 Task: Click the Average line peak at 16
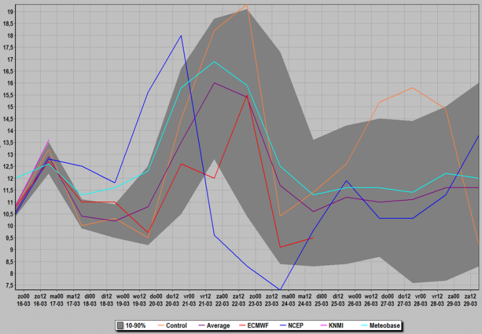214,83
